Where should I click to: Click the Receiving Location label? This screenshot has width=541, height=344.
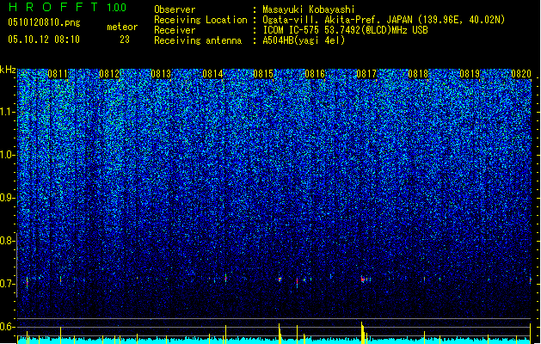point(200,20)
